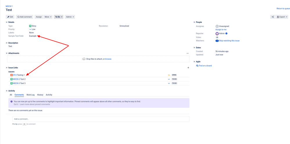This screenshot has width=290, height=144.
Task: Click the low priority icon for MOCK-3
Action: (x=169, y=83)
